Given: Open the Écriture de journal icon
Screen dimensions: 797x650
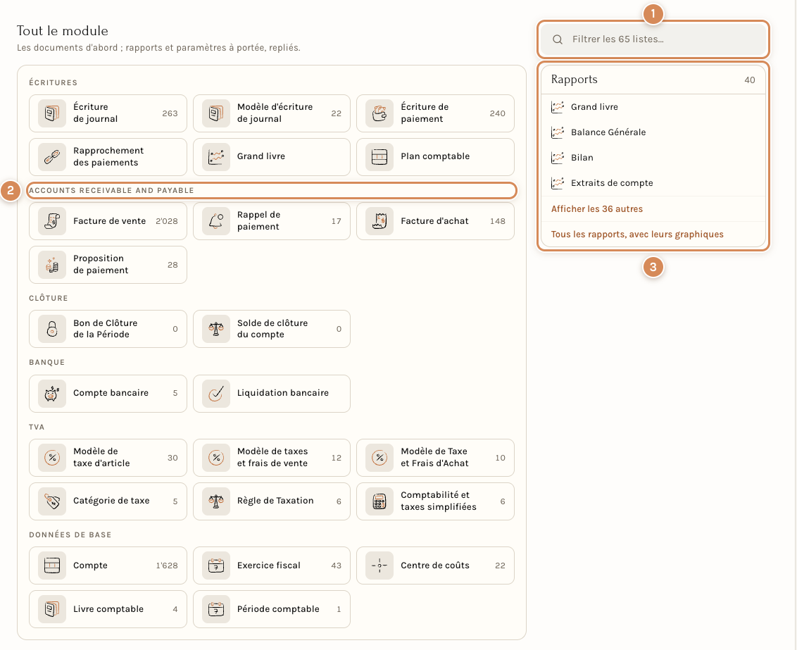Looking at the screenshot, I should 52,113.
